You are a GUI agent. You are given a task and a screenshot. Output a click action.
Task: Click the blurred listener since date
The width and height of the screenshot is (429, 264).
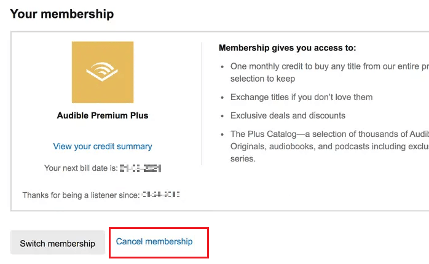161,195
